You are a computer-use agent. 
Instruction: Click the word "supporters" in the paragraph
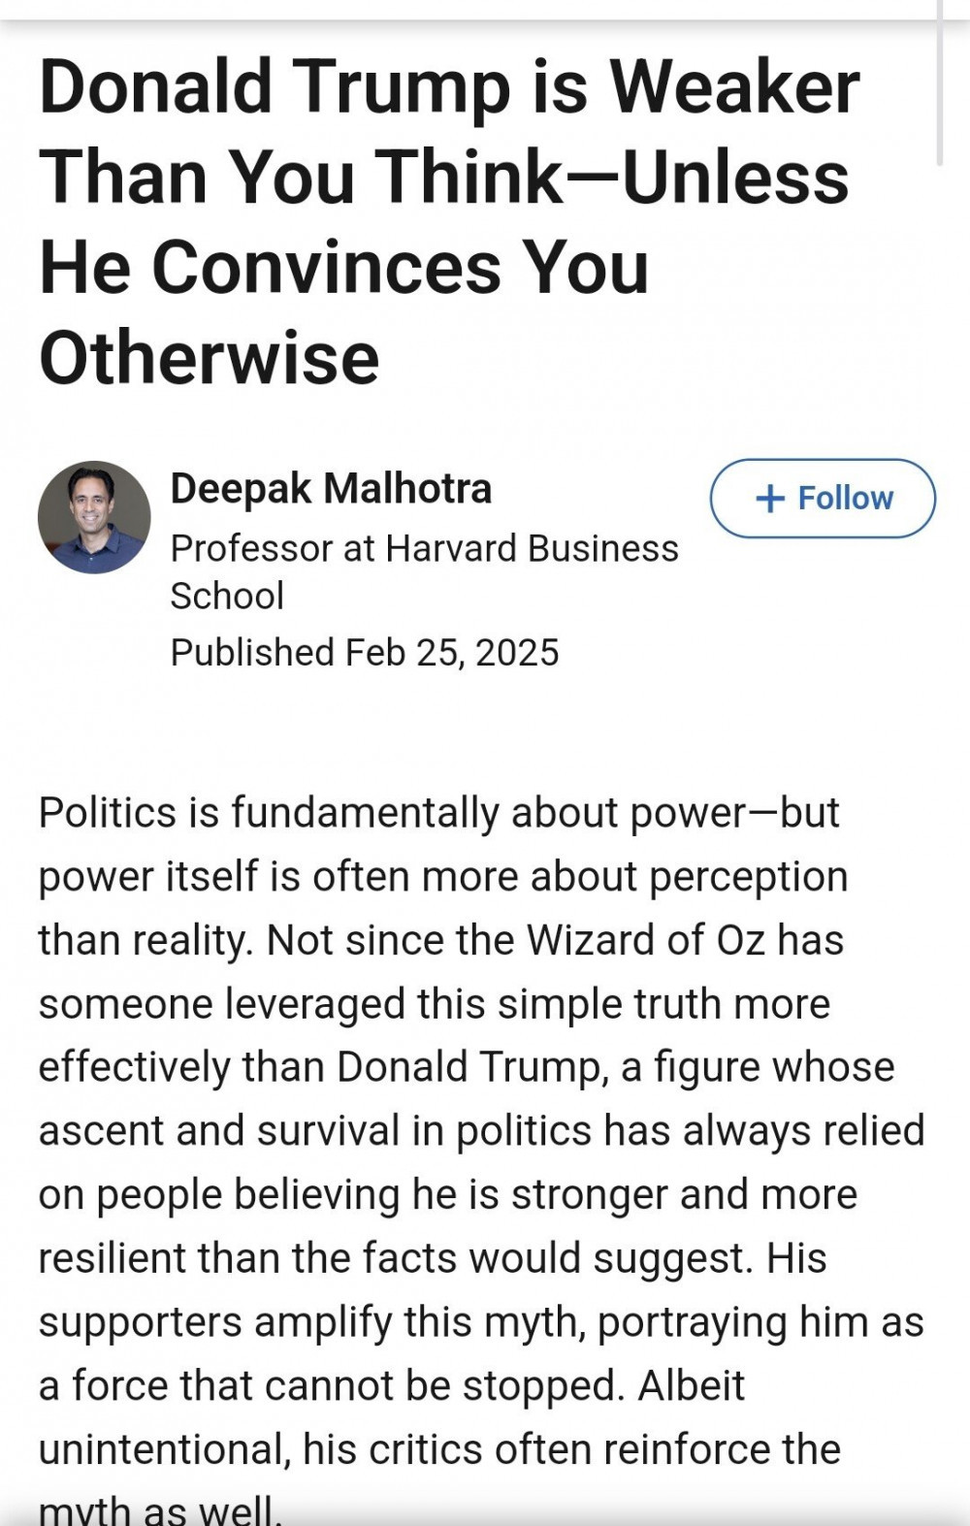pos(140,1322)
